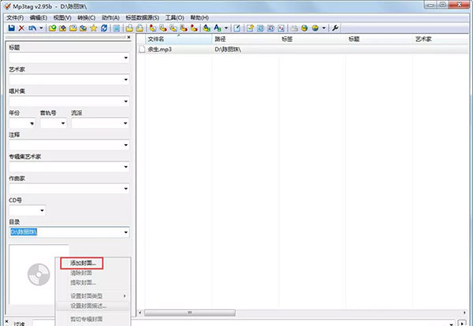Sort by the 路径 column header
Screen dimensions: 473x326
[x=245, y=39]
